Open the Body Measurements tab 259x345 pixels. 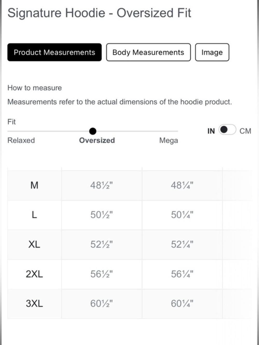coord(148,52)
